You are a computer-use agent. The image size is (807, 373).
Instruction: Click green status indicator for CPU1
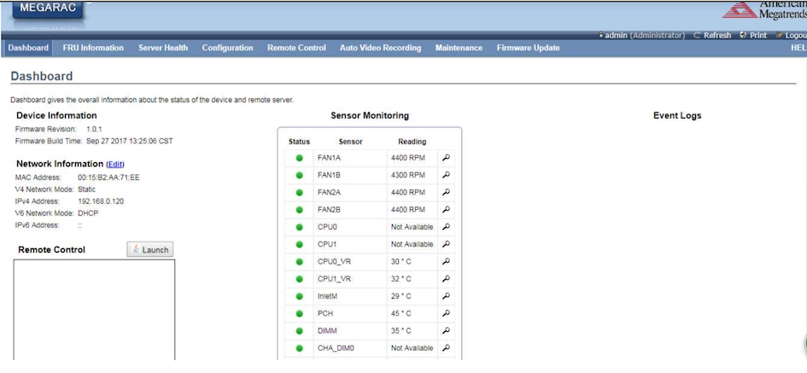click(x=299, y=244)
